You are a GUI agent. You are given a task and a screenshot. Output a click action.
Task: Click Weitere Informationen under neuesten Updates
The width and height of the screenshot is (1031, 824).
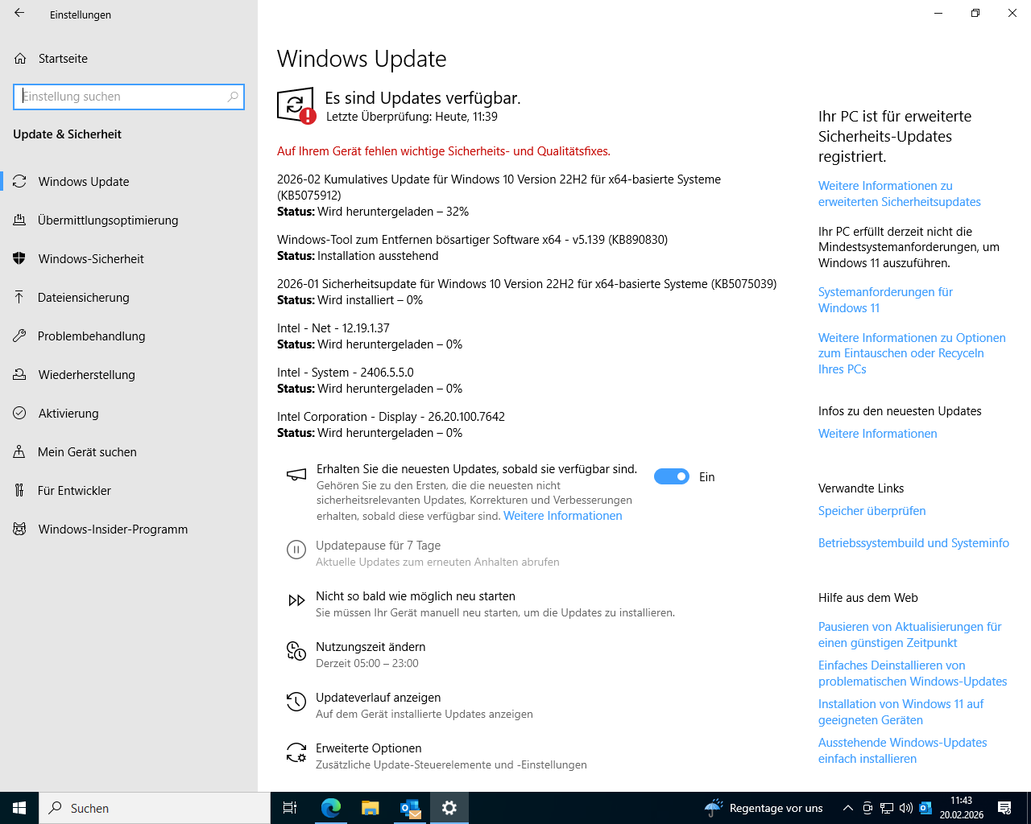pos(878,434)
